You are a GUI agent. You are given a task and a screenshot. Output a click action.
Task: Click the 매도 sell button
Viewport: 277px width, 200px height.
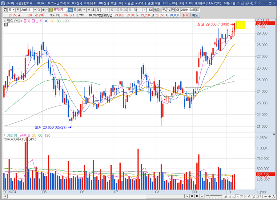pyautogui.click(x=195, y=15)
